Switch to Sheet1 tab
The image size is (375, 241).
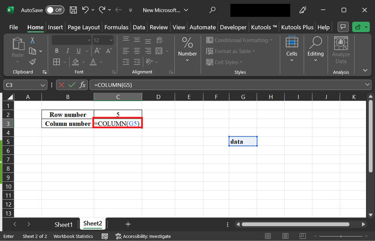point(63,225)
